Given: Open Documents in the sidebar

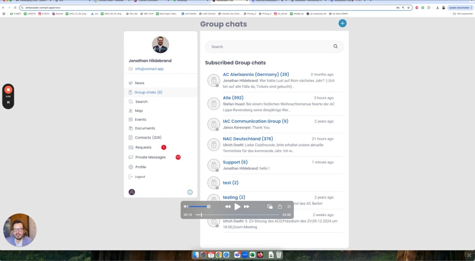Looking at the screenshot, I should point(145,128).
